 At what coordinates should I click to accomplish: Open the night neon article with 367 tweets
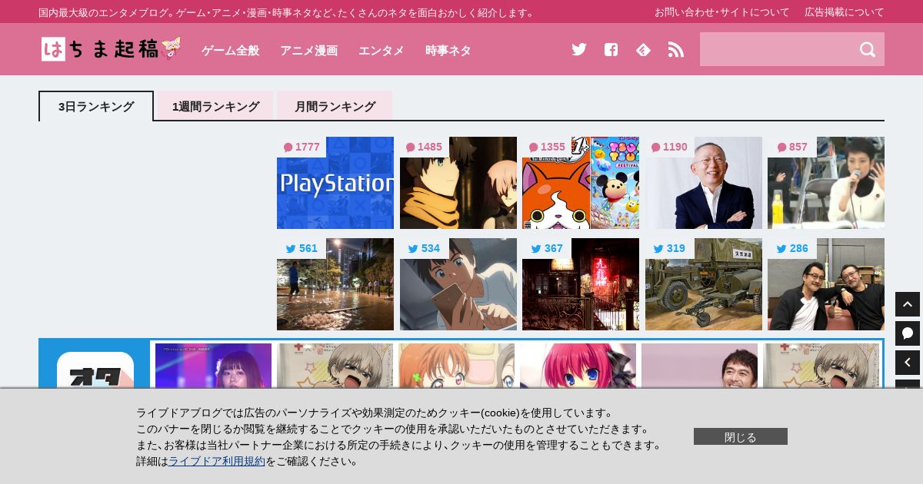[x=581, y=284]
